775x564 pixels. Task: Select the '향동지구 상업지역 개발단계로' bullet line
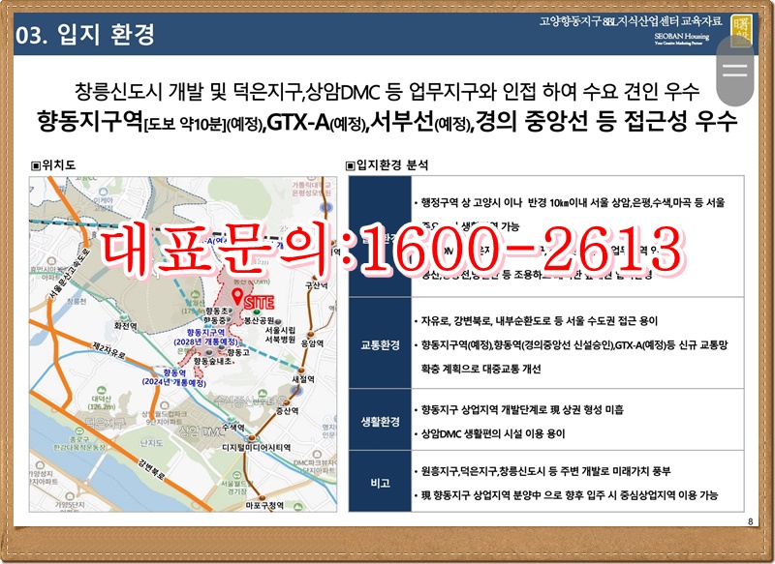(522, 409)
